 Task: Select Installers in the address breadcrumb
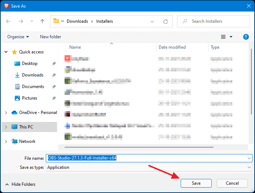(104, 21)
